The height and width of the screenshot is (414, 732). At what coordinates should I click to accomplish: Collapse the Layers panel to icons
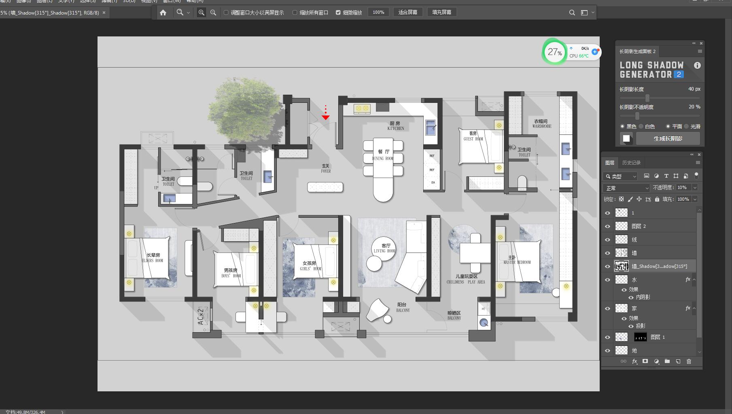692,155
